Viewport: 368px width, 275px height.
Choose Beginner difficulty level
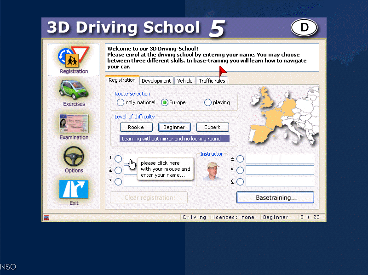[174, 127]
